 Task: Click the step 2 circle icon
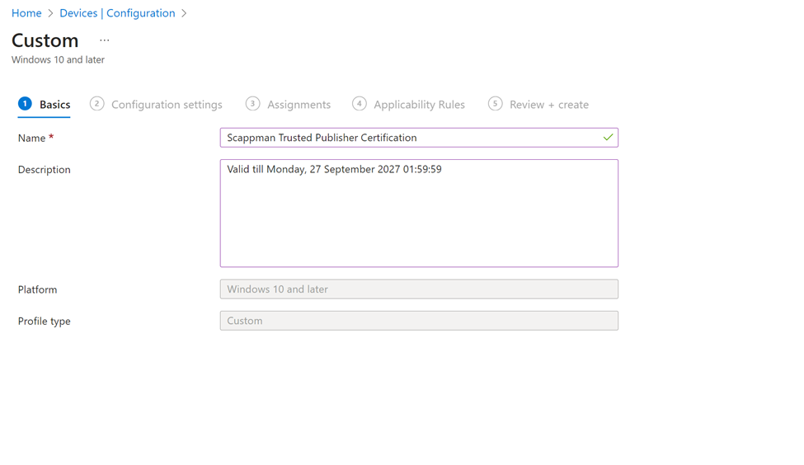click(x=97, y=104)
